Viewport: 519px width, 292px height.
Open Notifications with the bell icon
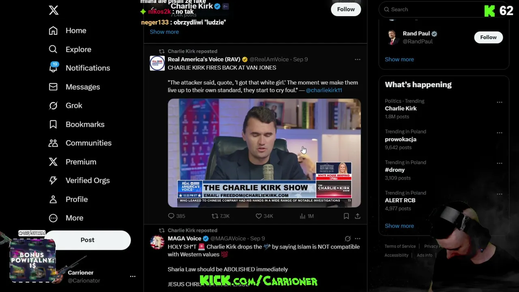(x=53, y=68)
